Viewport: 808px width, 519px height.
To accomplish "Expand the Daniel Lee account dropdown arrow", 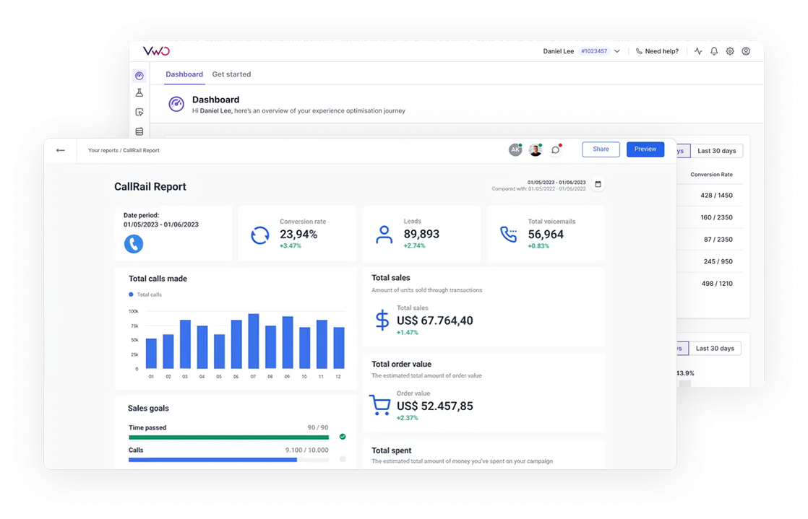I will (617, 51).
